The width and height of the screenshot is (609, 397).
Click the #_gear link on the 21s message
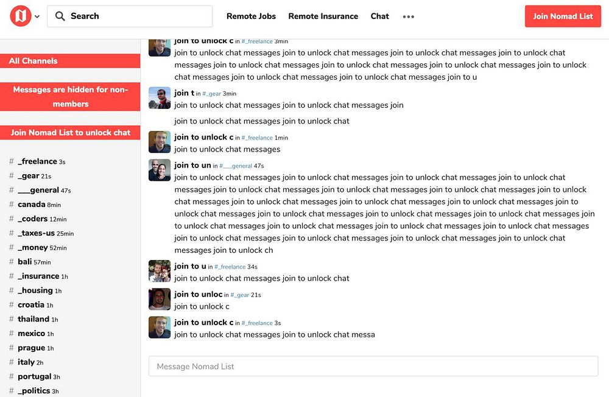239,295
